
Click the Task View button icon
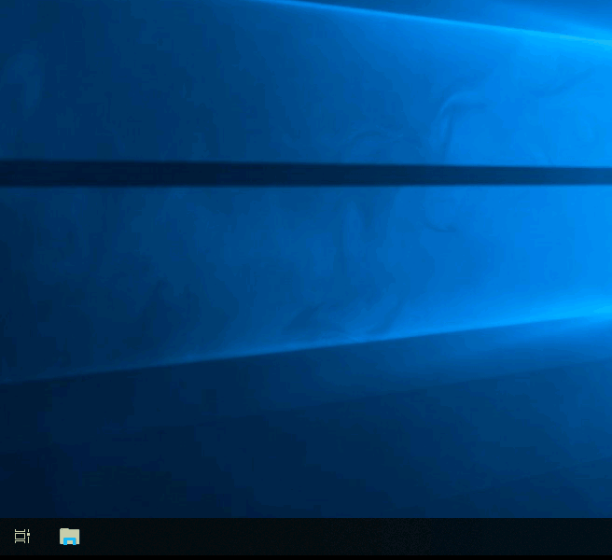click(x=22, y=537)
